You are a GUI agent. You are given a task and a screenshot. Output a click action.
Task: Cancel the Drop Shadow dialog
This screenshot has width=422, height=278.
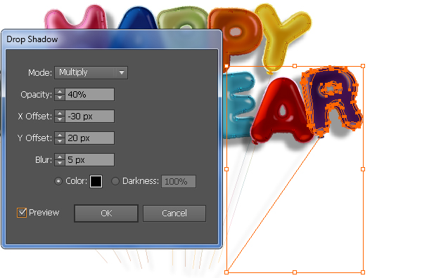[174, 213]
